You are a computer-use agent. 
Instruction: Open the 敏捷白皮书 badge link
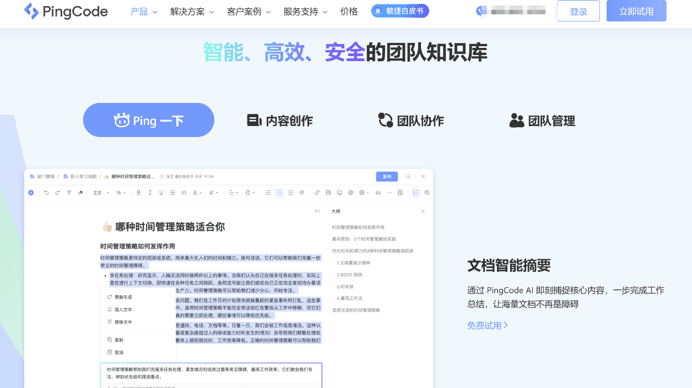(400, 11)
